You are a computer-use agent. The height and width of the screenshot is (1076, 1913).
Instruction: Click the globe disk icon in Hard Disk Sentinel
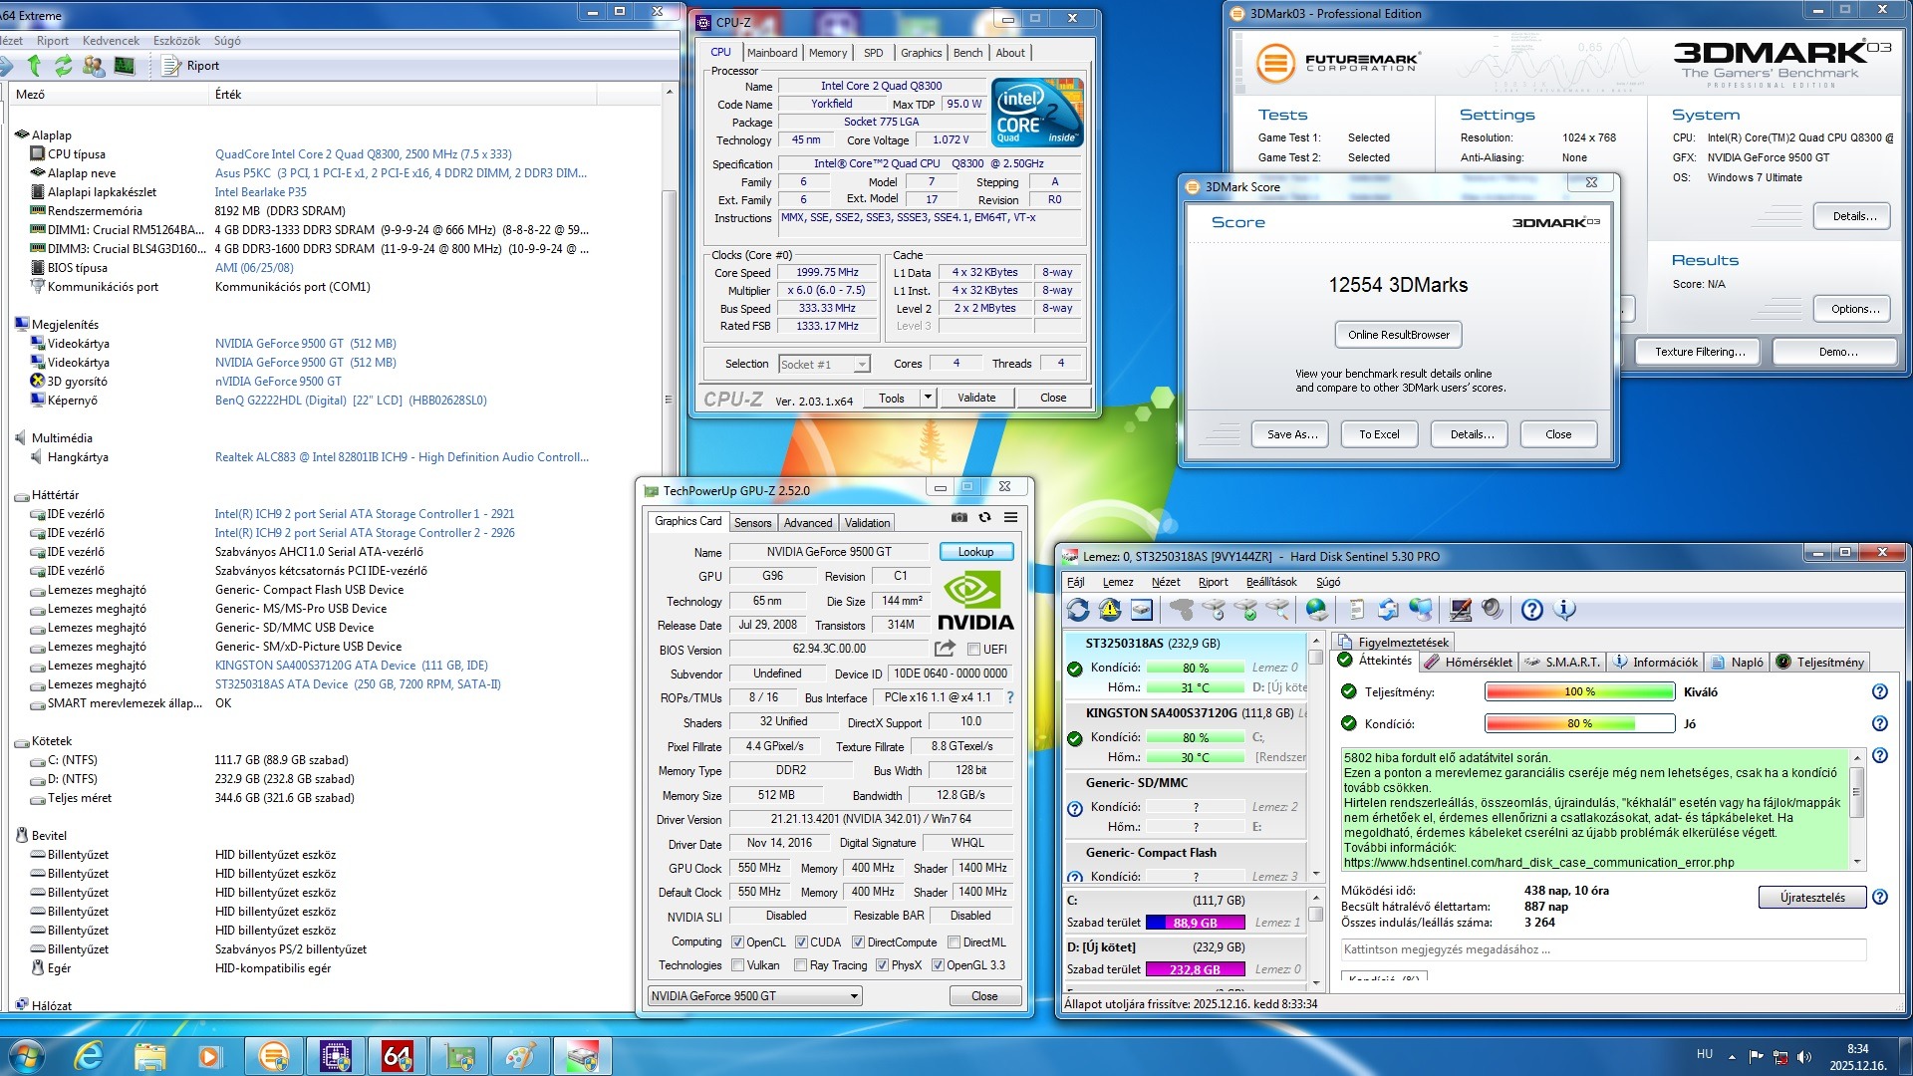pos(1316,610)
